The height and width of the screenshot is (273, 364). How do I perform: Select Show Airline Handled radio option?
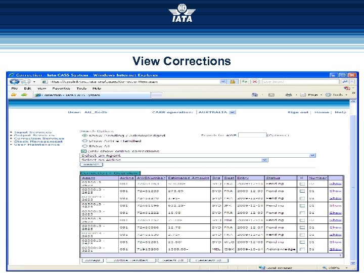(x=85, y=141)
